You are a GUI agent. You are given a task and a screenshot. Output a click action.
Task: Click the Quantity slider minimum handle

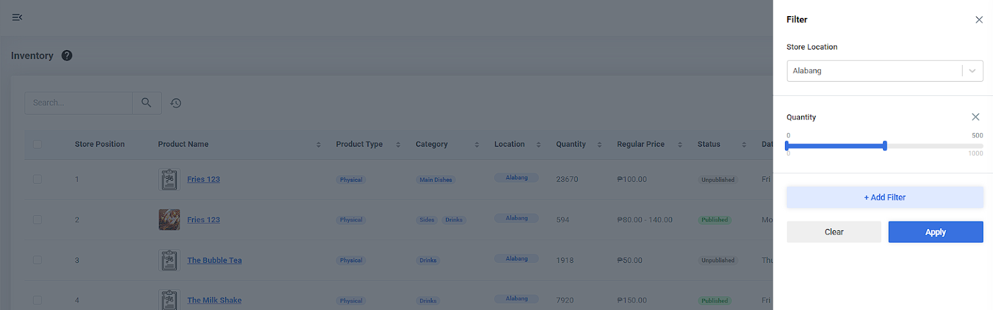point(787,146)
